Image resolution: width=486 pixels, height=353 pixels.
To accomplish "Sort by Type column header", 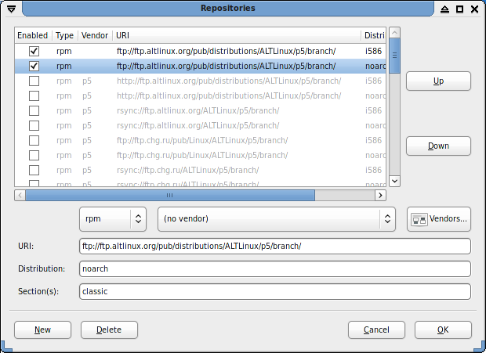I will point(65,35).
